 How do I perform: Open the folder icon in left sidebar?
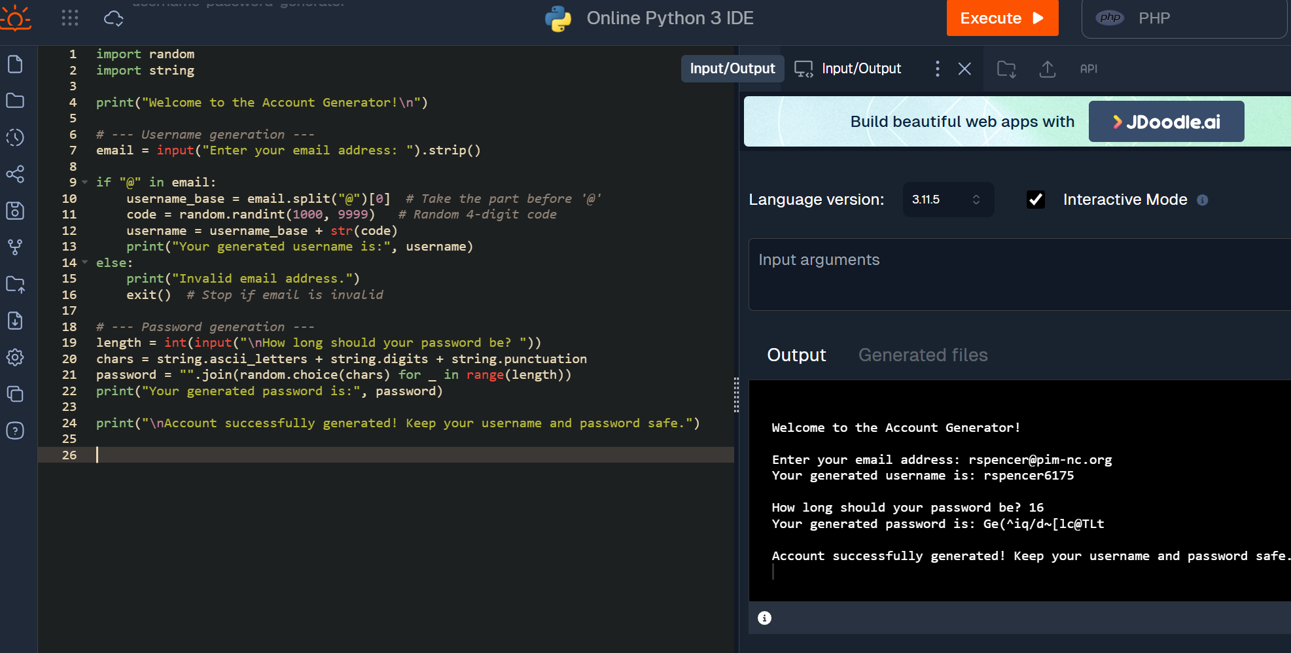coord(15,101)
